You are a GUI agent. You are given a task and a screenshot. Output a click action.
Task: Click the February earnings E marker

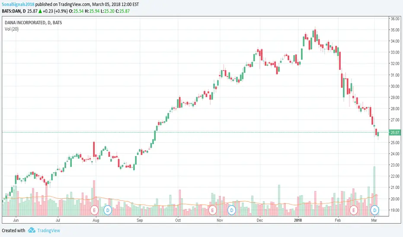click(x=354, y=210)
